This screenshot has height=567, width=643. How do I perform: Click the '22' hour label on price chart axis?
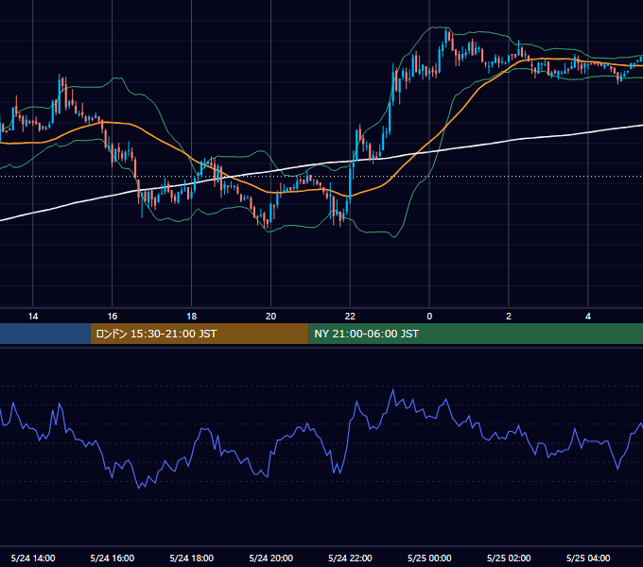[x=350, y=317]
